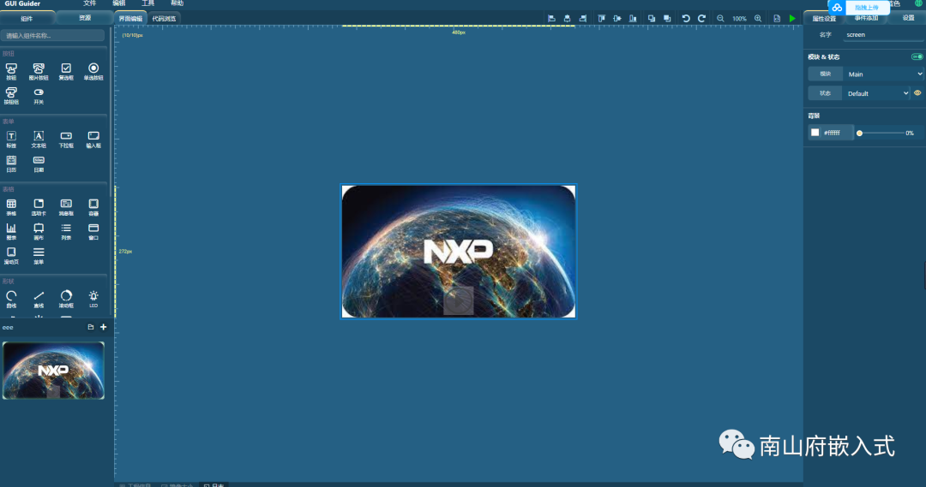This screenshot has height=487, width=926.
Task: Run the simulator with green play button
Action: (x=792, y=18)
